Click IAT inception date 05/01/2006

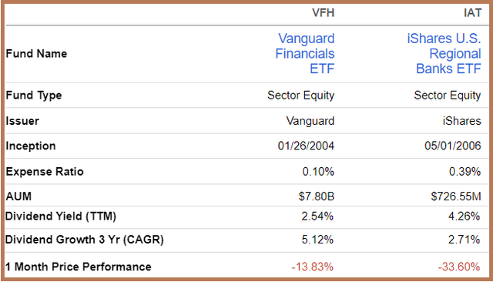[453, 146]
